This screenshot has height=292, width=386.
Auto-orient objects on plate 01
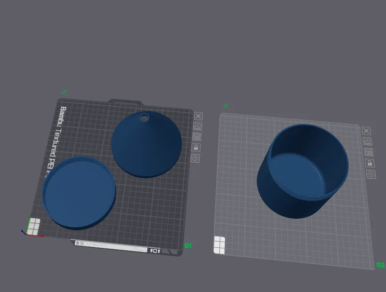(x=198, y=126)
